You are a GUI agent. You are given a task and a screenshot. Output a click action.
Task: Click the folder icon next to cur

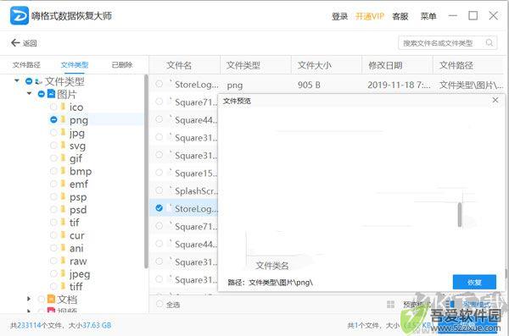(x=63, y=235)
